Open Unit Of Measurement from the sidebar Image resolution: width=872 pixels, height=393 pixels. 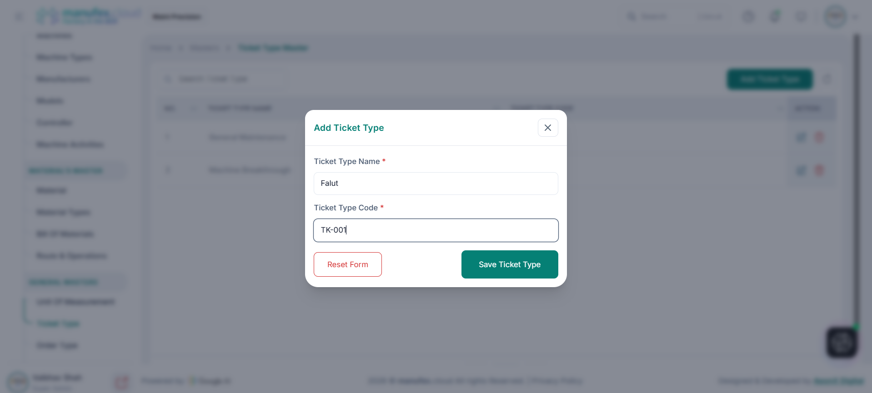pos(75,302)
